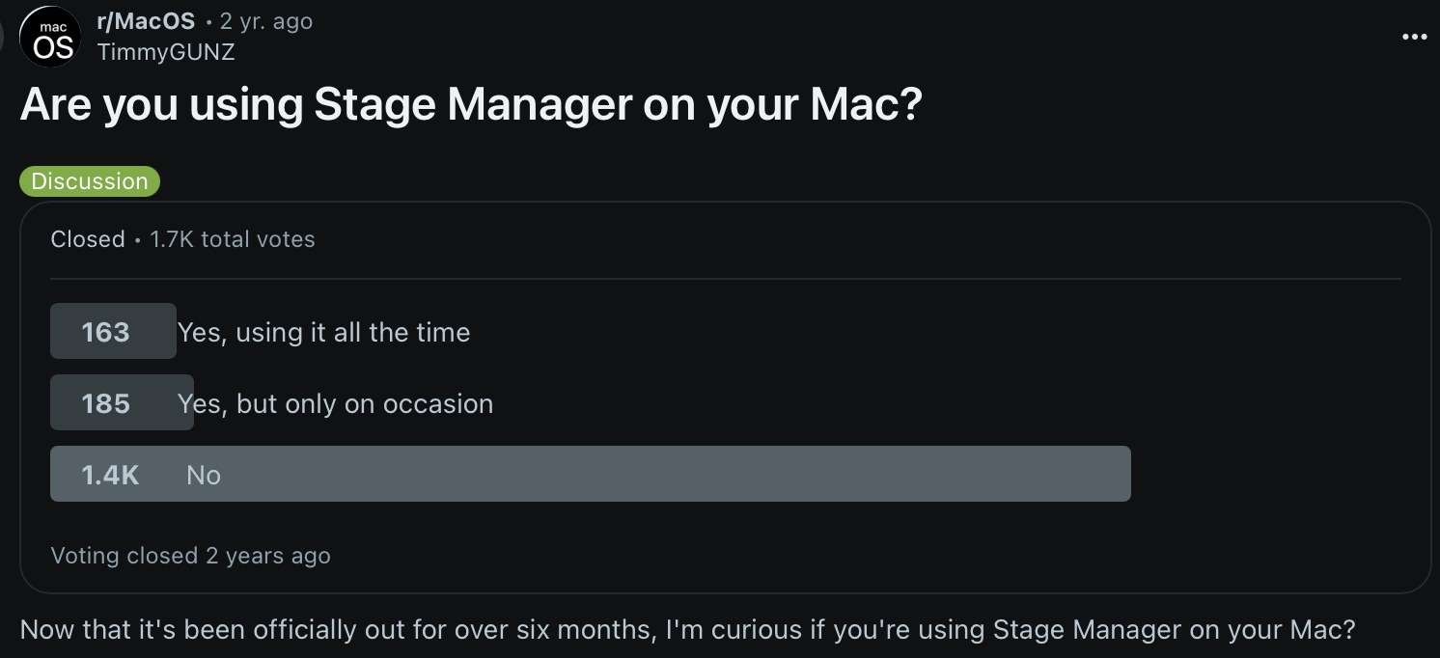Click the '2 yr. ago' post timestamp
The height and width of the screenshot is (658, 1440).
click(x=266, y=21)
